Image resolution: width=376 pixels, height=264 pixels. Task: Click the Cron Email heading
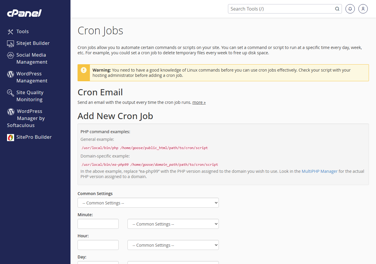click(x=100, y=92)
